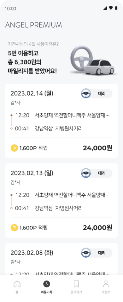
Task: Tap the 마일리지를 받았어요 summary text
Action: [x=32, y=71]
